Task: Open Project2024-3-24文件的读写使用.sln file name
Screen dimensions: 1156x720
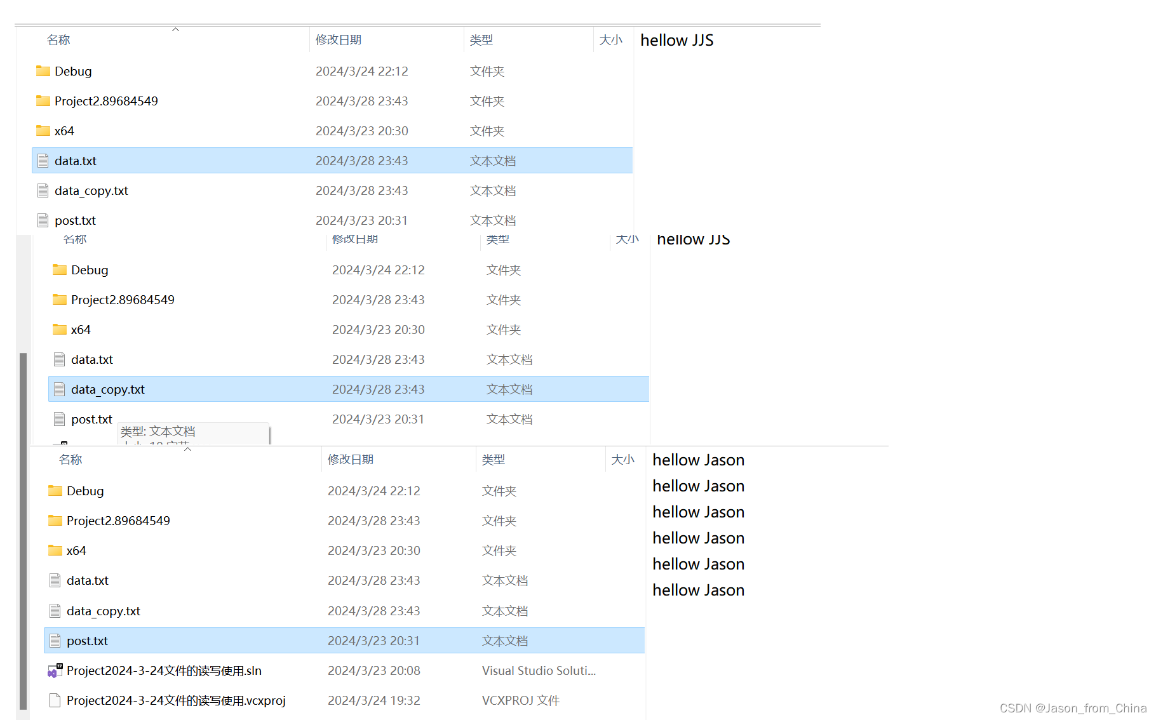Action: [x=164, y=670]
